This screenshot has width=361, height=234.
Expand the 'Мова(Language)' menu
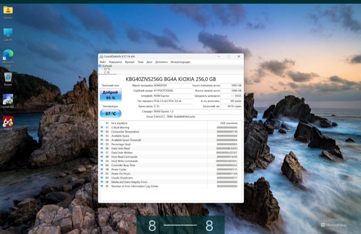pyautogui.click(x=180, y=62)
